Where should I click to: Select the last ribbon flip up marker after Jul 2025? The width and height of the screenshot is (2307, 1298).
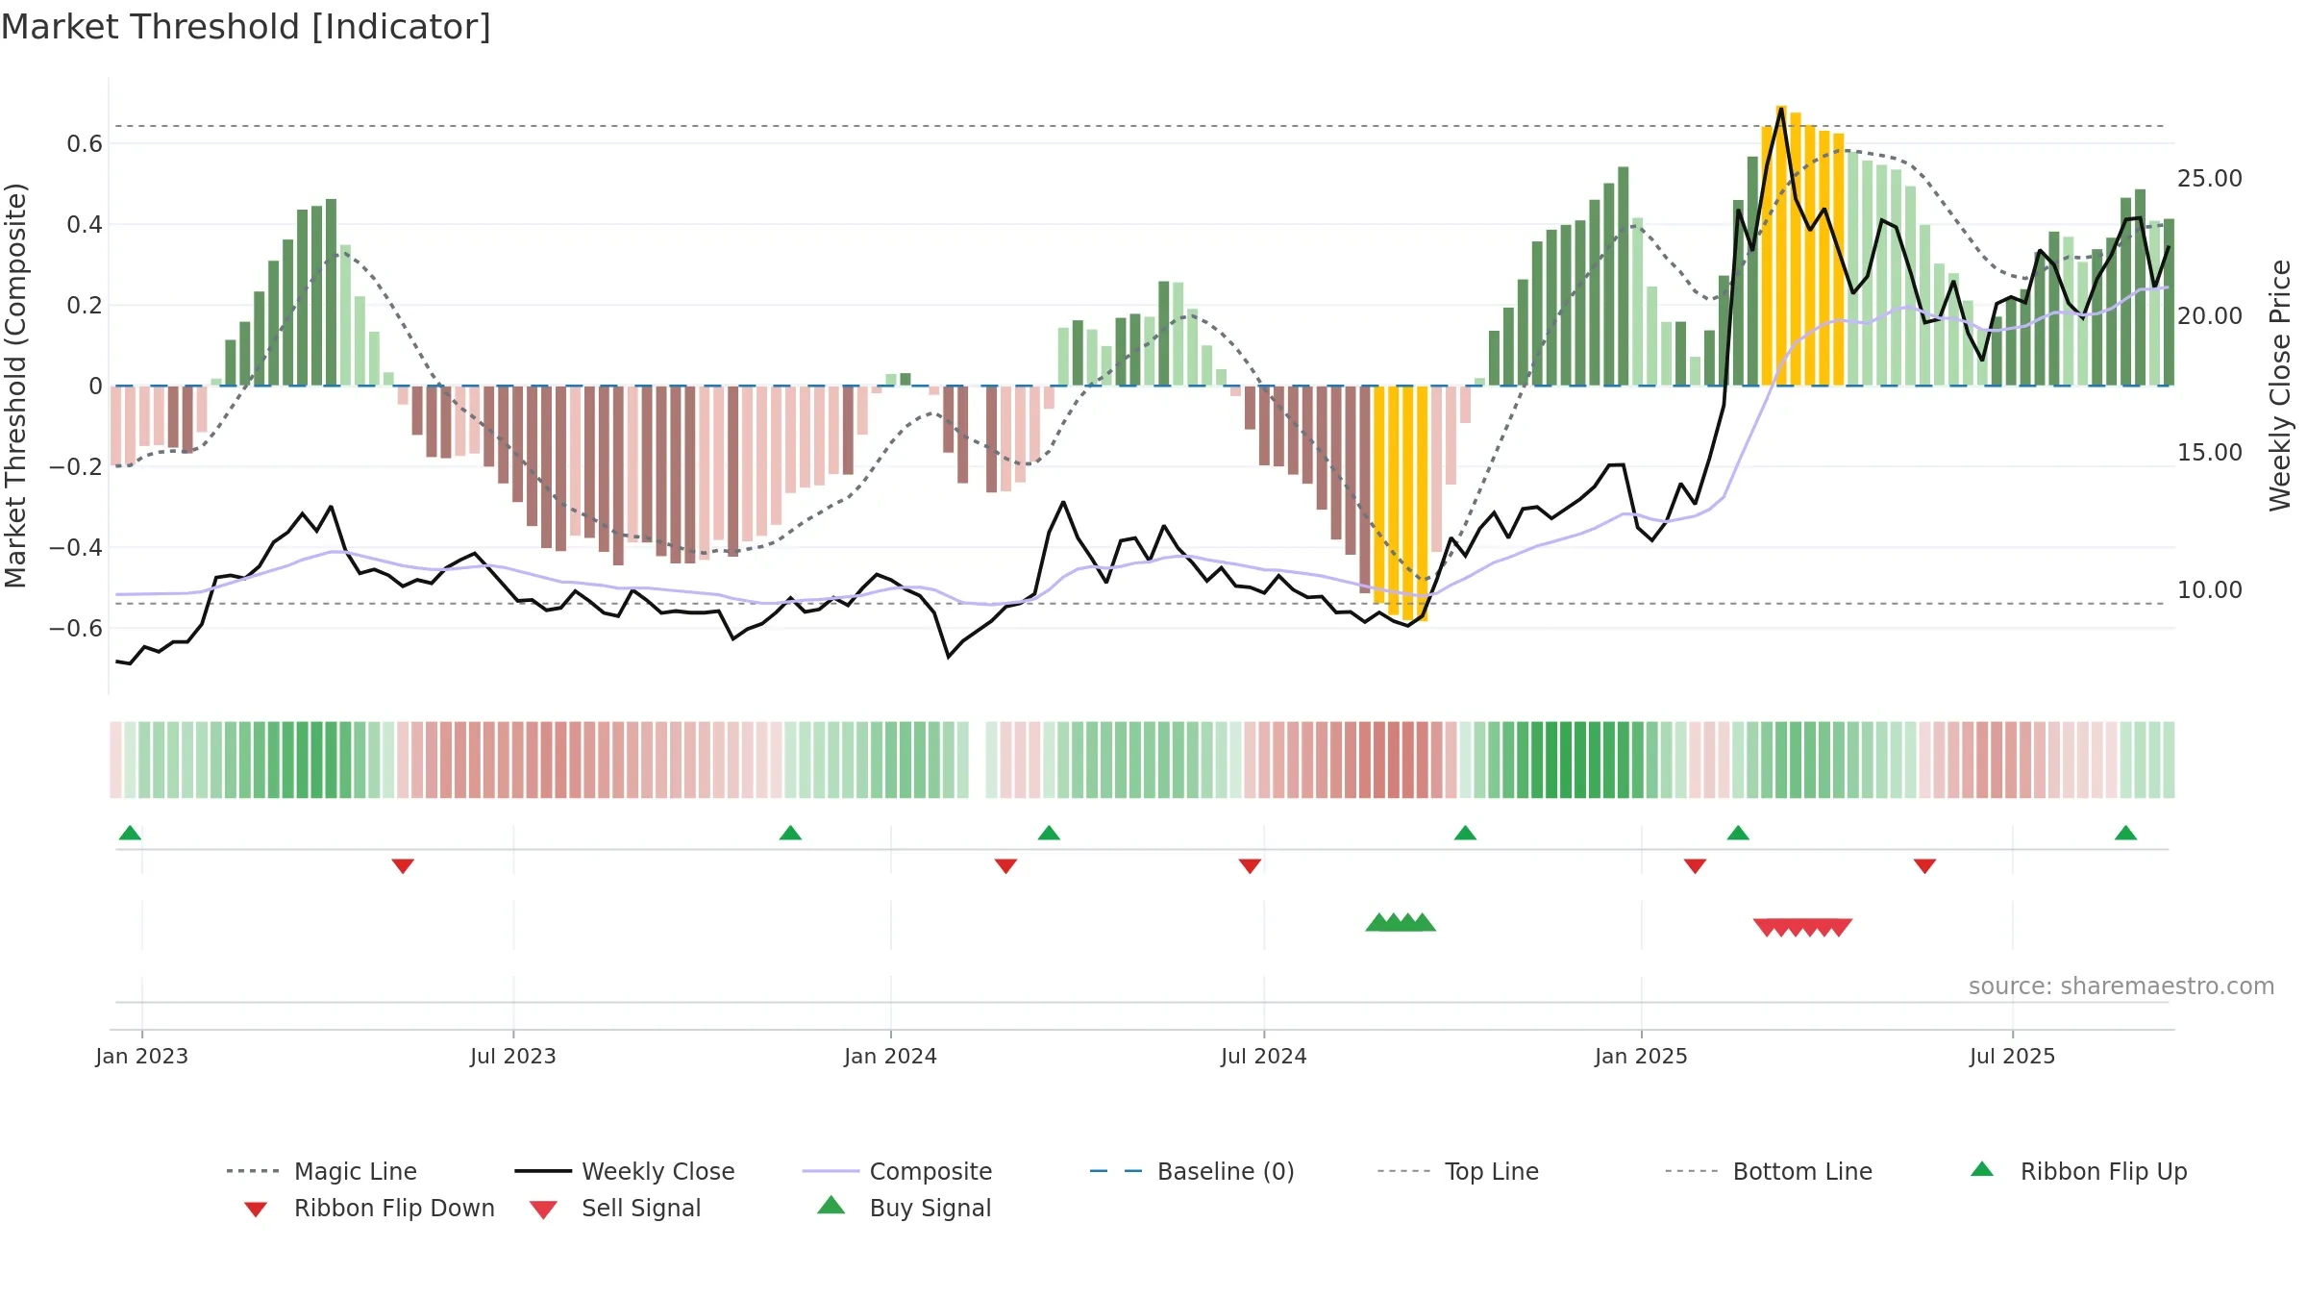point(2125,833)
